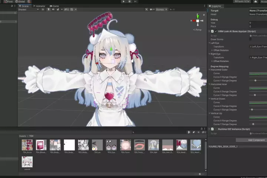Switch to the Game tab

coord(54,6)
